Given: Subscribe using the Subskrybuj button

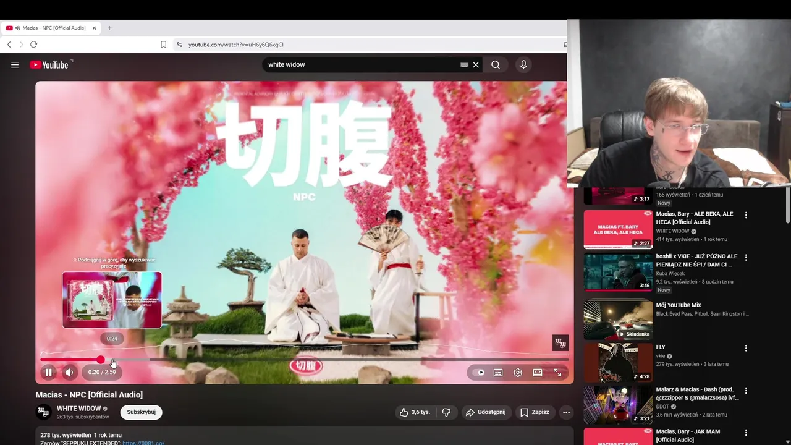Looking at the screenshot, I should click(141, 412).
